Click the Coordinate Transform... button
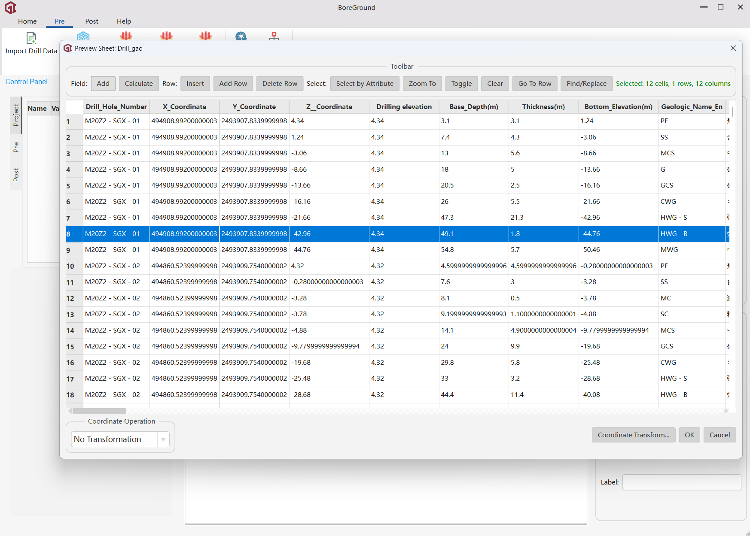Screen dimensions: 750x536 point(633,435)
